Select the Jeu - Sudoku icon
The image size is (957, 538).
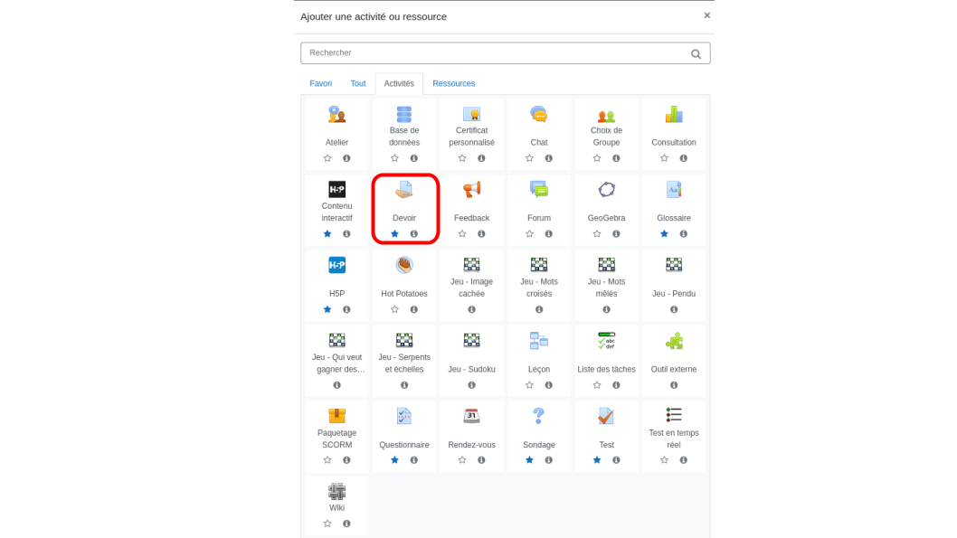pos(472,340)
